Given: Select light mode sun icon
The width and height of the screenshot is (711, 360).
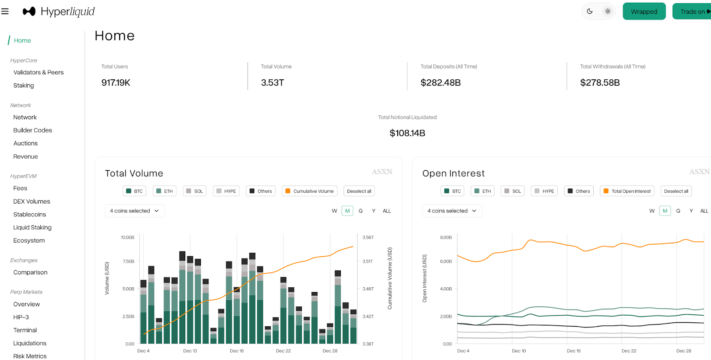Looking at the screenshot, I should 607,12.
